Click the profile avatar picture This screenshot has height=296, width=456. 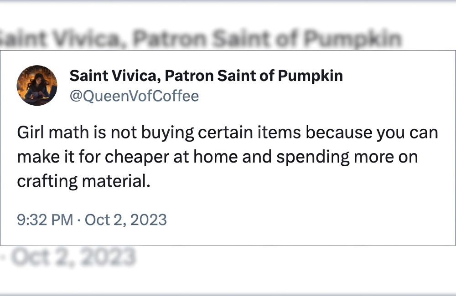[37, 86]
